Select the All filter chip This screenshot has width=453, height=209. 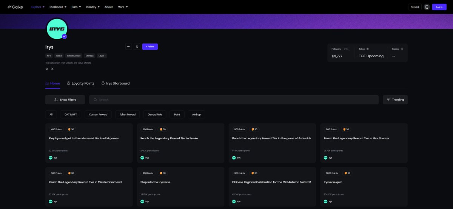click(x=51, y=114)
